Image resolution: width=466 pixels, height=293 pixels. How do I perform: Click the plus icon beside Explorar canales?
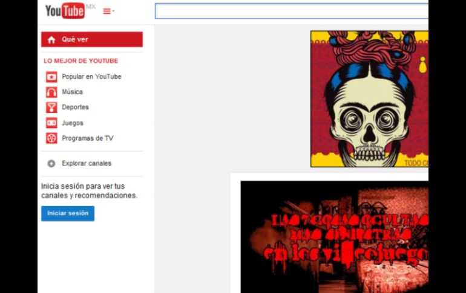tap(51, 164)
